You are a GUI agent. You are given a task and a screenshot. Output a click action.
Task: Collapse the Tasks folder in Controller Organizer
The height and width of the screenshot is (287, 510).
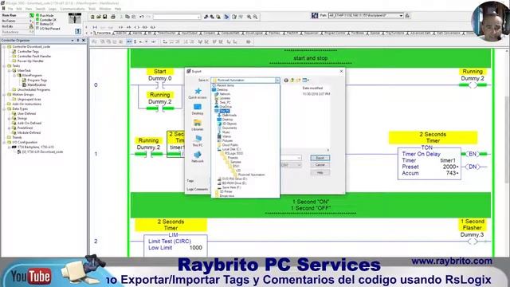point(5,65)
